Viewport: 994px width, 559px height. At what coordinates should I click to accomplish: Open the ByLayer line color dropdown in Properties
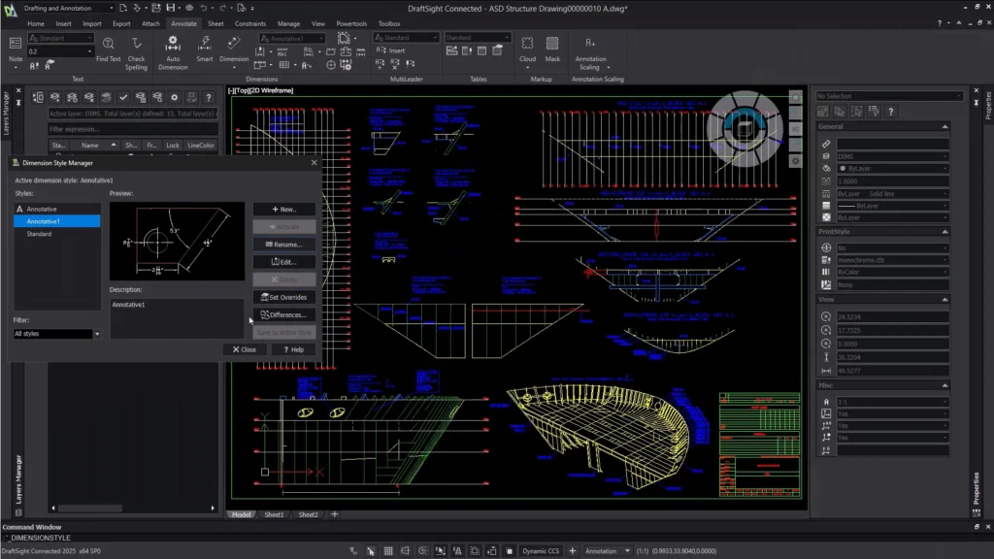click(x=893, y=169)
